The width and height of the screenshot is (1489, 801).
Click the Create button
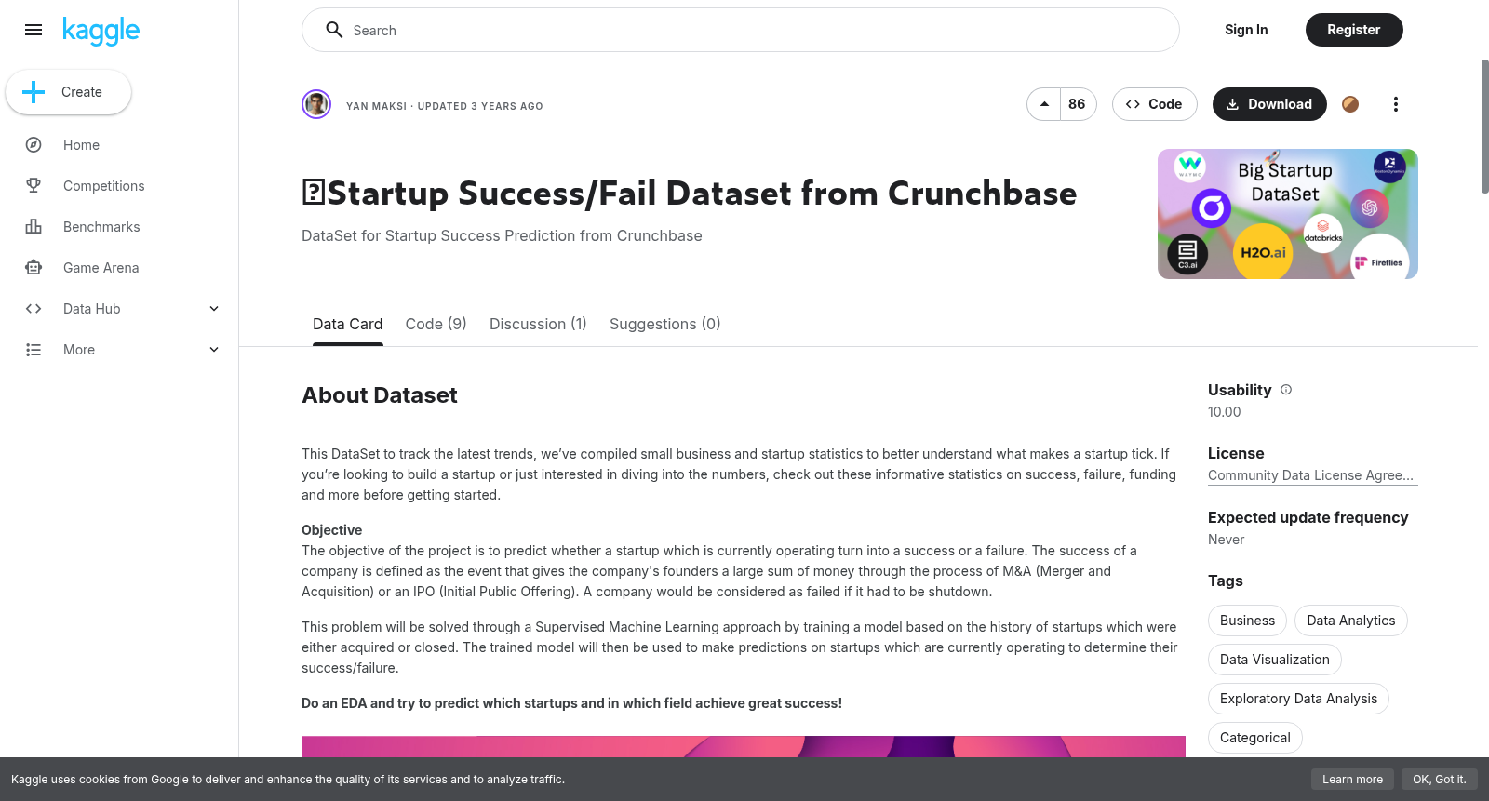tap(68, 92)
